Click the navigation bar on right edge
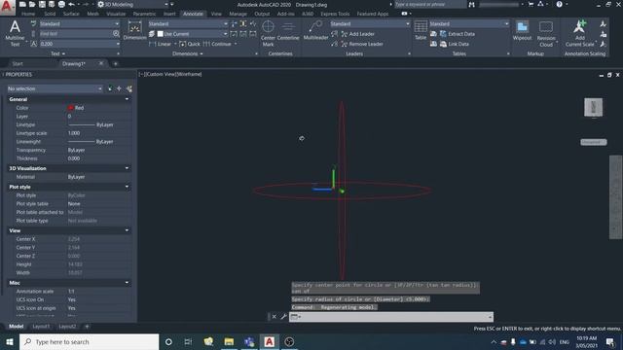This screenshot has width=623, height=350. (x=615, y=197)
